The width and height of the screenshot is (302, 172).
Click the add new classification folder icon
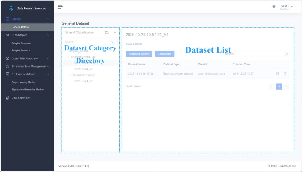coord(107,33)
